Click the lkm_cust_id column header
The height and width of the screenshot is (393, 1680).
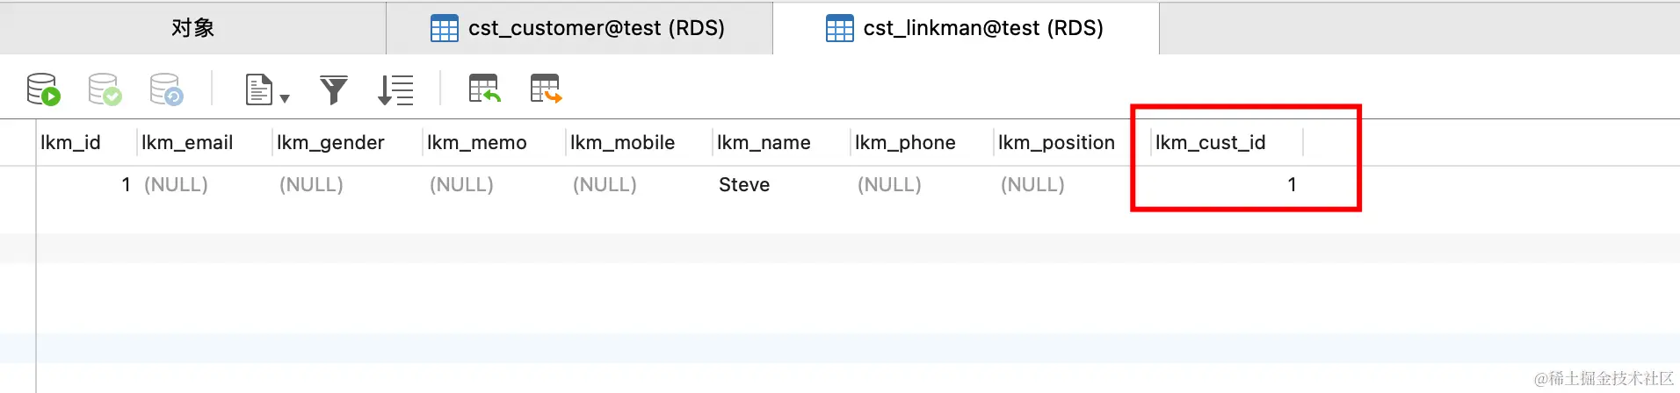[1210, 142]
